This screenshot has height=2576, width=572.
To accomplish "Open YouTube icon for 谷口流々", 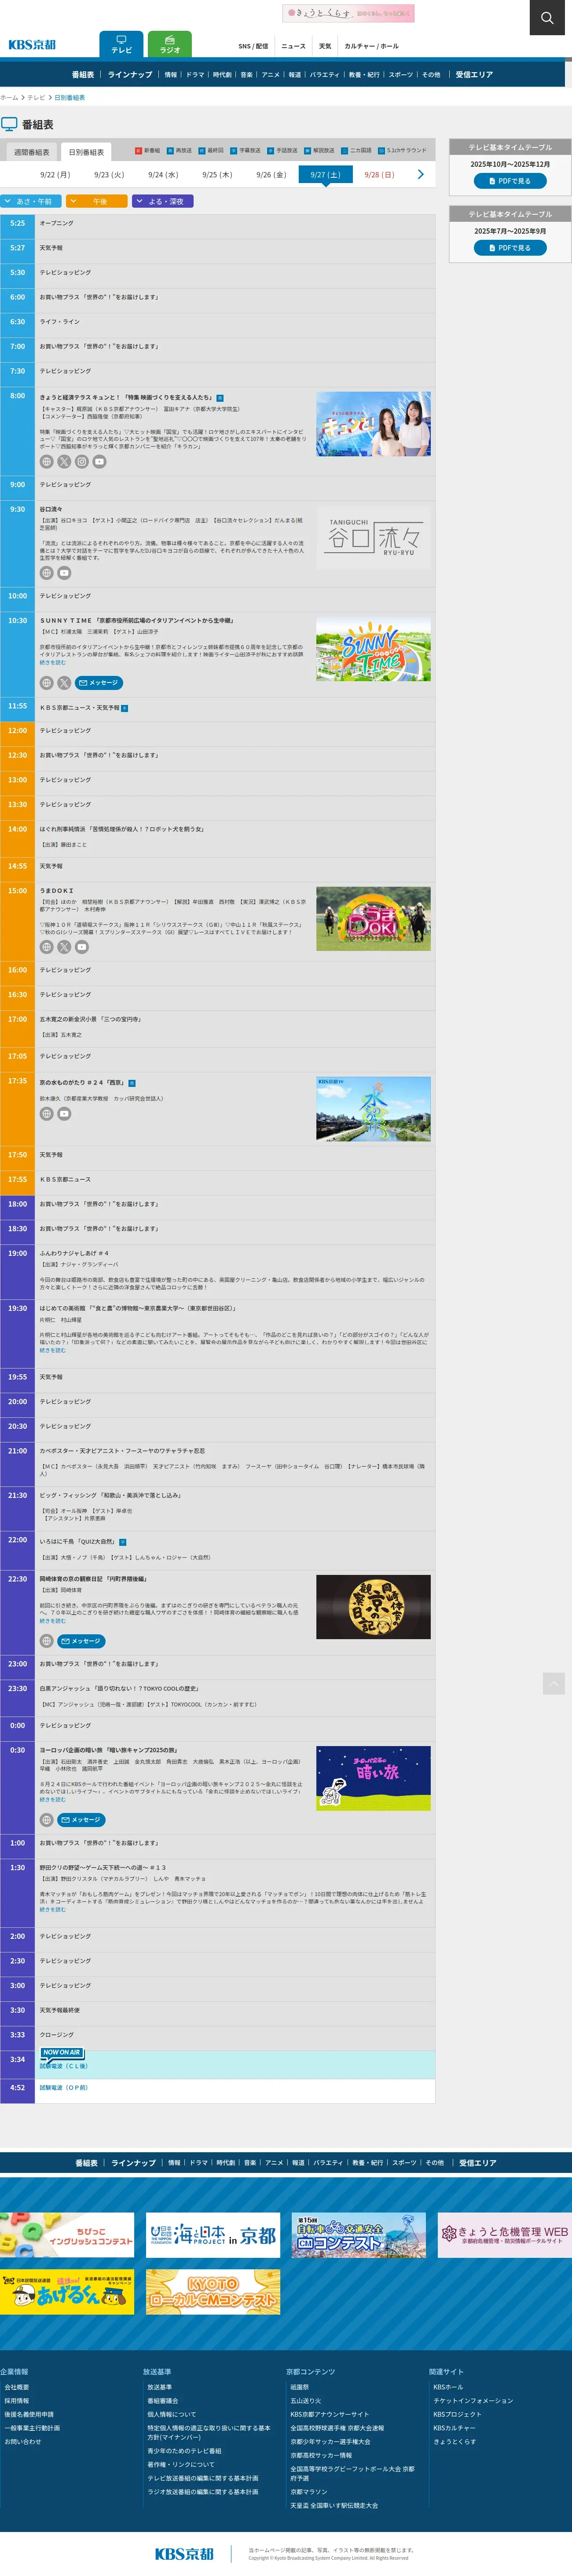I will tap(64, 573).
